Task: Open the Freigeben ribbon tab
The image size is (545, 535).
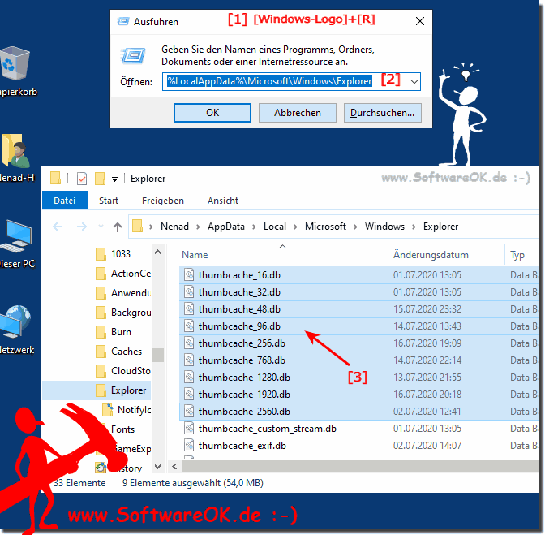Action: click(x=163, y=201)
